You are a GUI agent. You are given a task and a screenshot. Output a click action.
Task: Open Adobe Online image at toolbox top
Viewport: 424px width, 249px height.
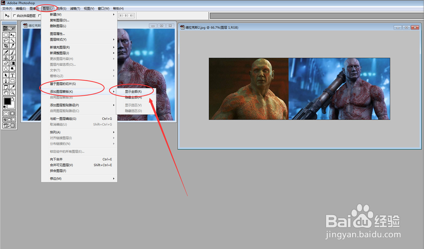click(9, 28)
